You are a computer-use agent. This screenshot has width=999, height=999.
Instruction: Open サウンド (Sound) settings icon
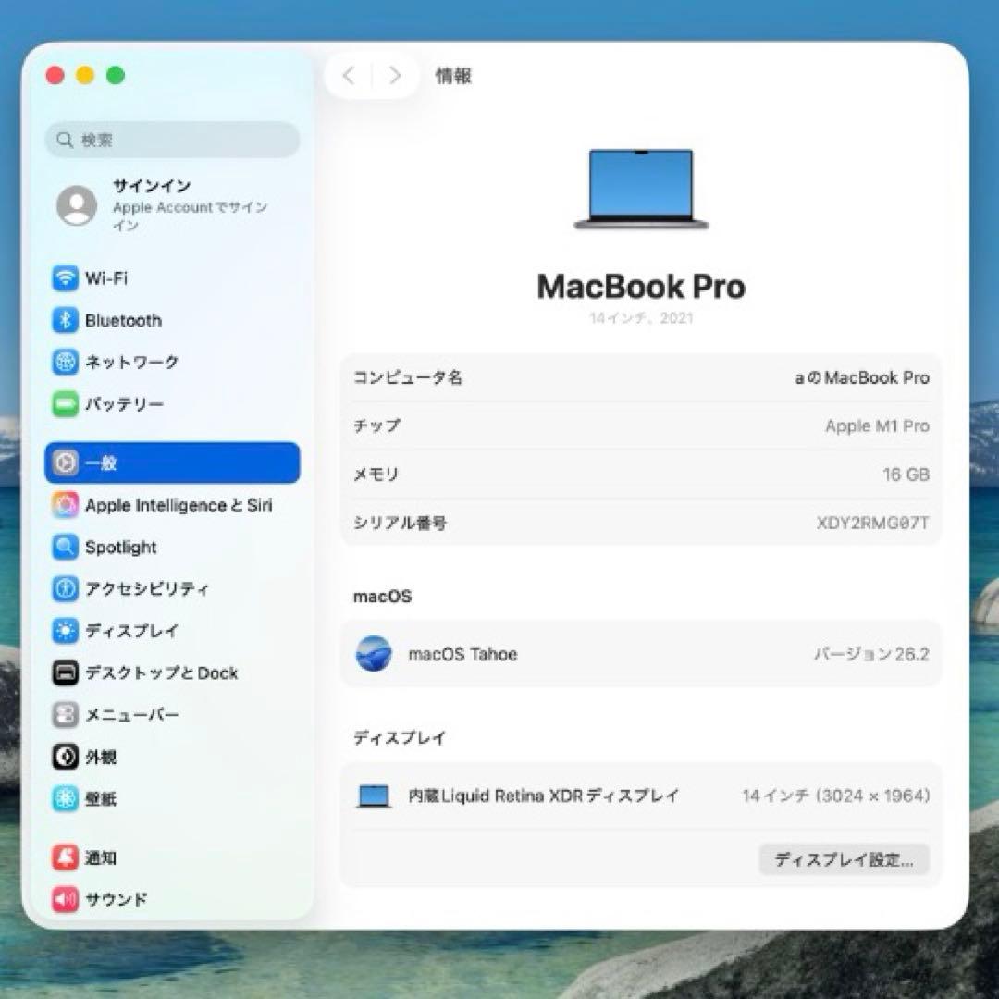click(x=65, y=899)
